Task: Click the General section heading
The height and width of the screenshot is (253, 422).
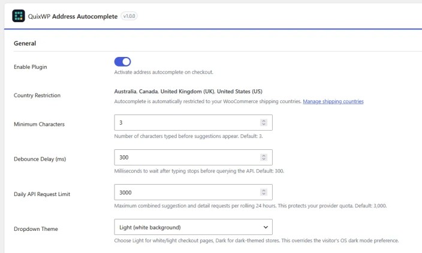Action: click(25, 43)
